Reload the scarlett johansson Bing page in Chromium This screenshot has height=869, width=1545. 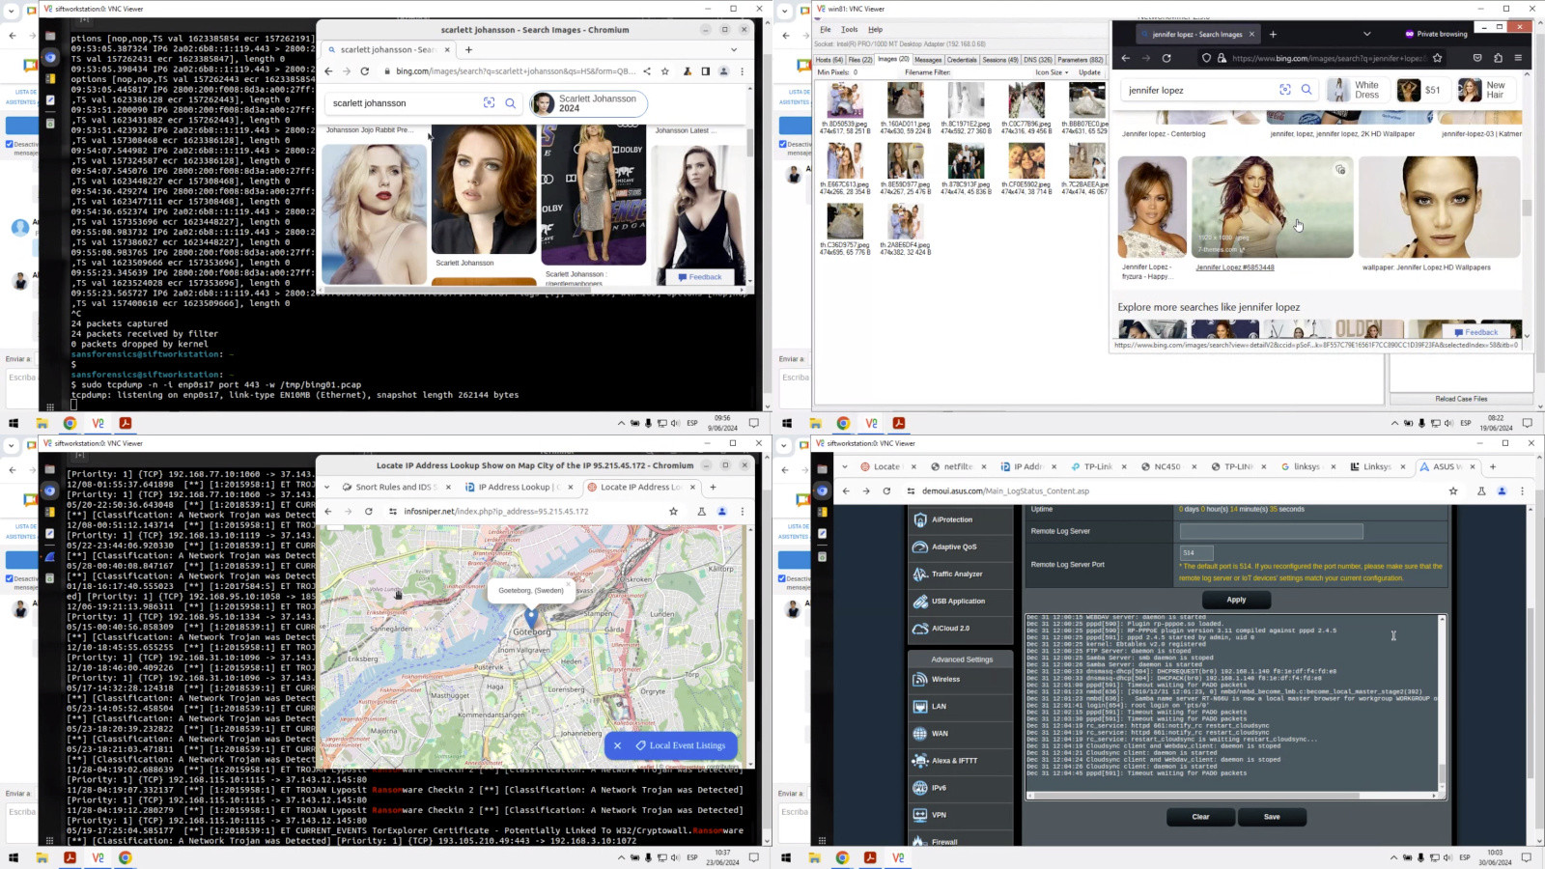click(x=364, y=71)
